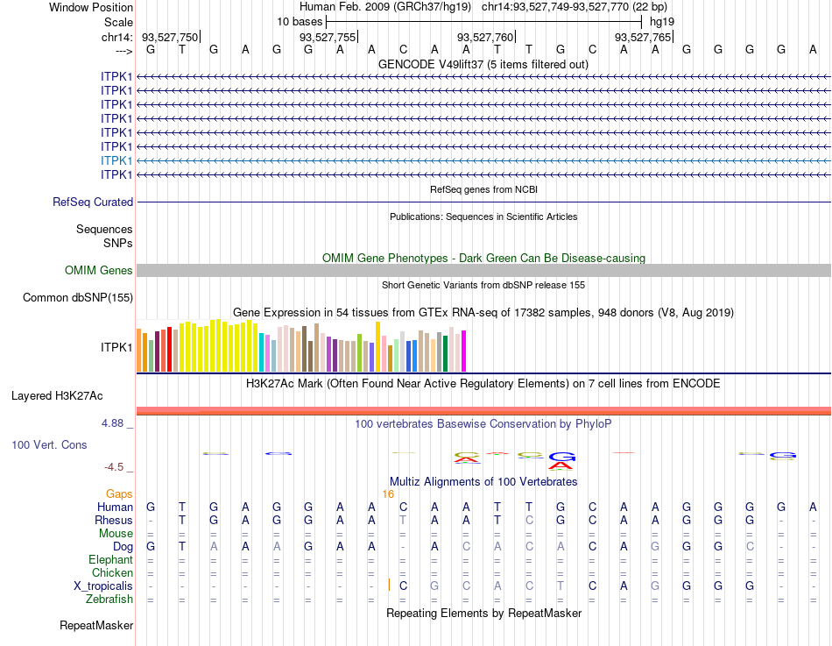Click the H3K27Ac Mark ENCODE title
Screen dimensions: 832x646
(x=483, y=384)
